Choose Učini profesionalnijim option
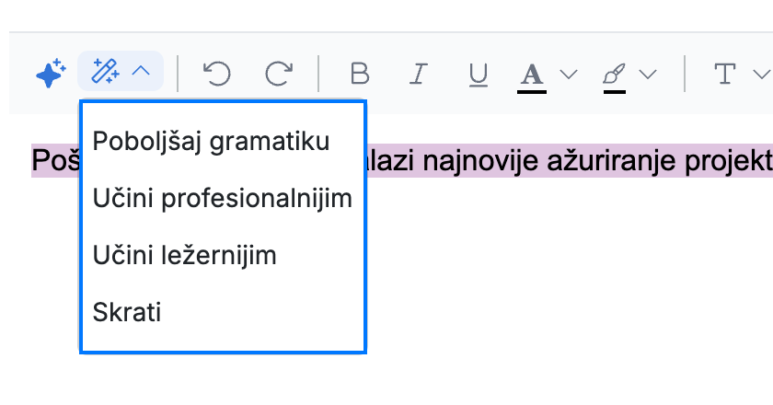The height and width of the screenshot is (405, 773). tap(223, 198)
